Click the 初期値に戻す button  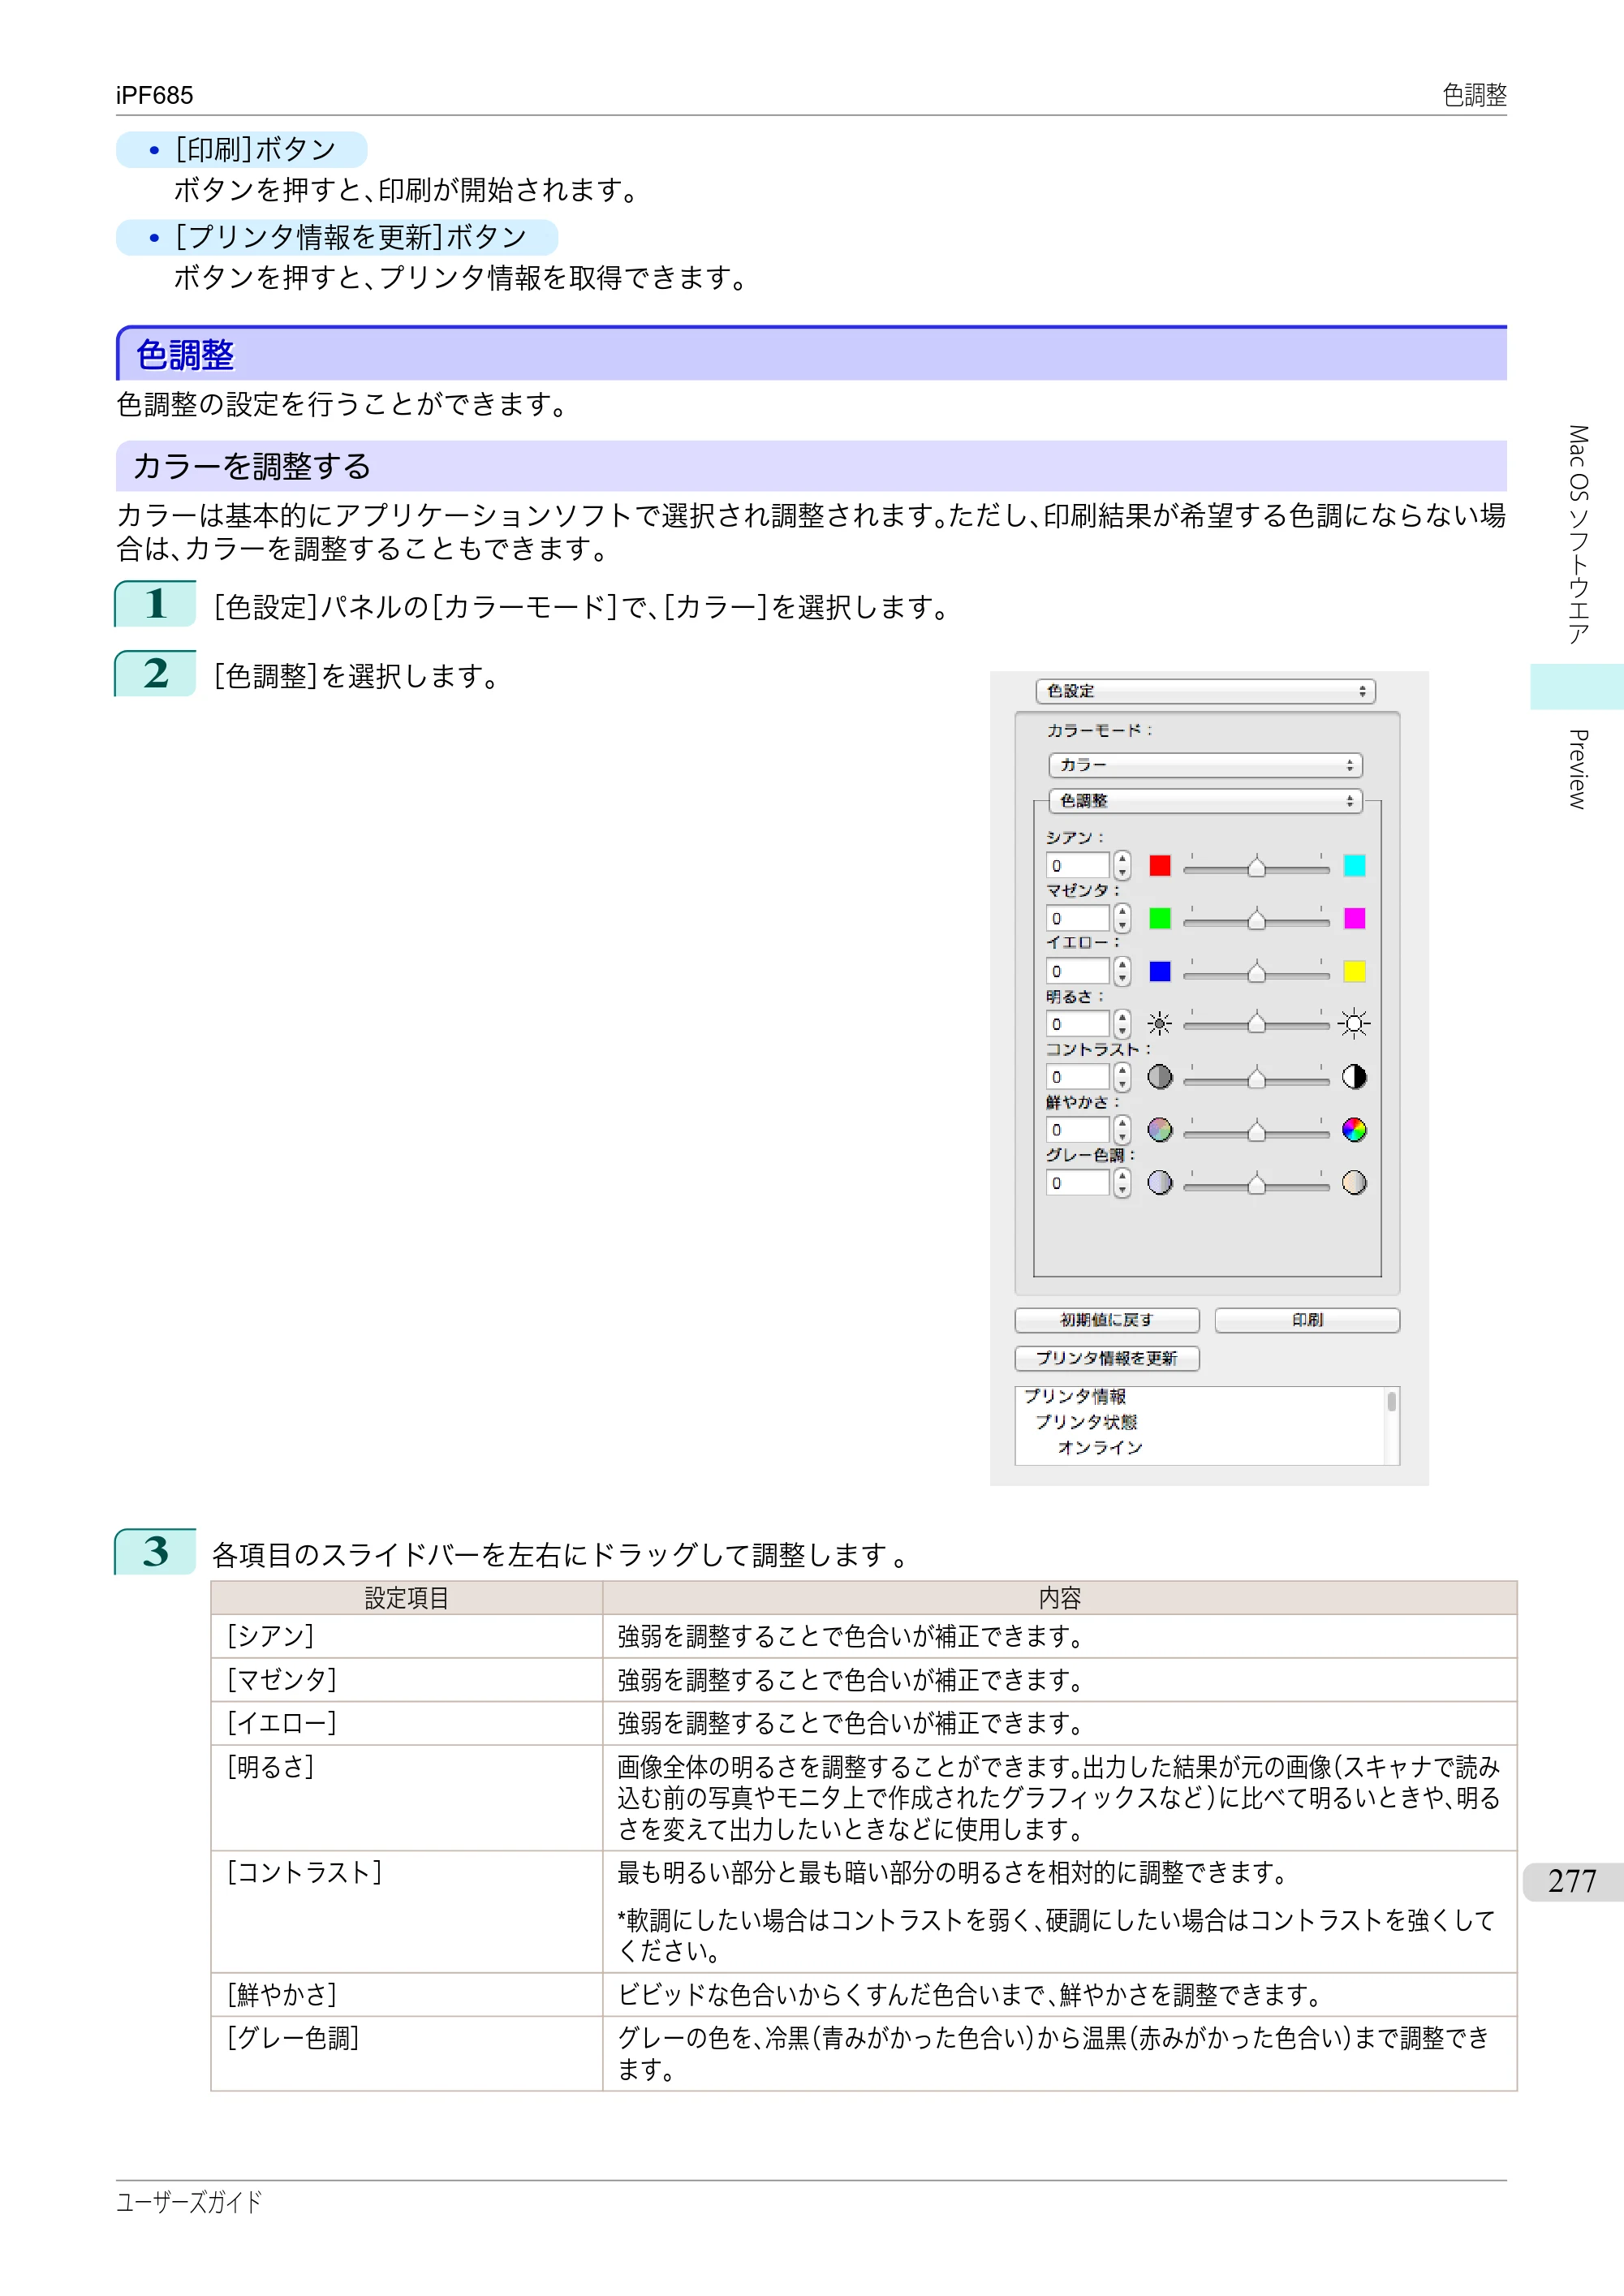(x=1107, y=1321)
